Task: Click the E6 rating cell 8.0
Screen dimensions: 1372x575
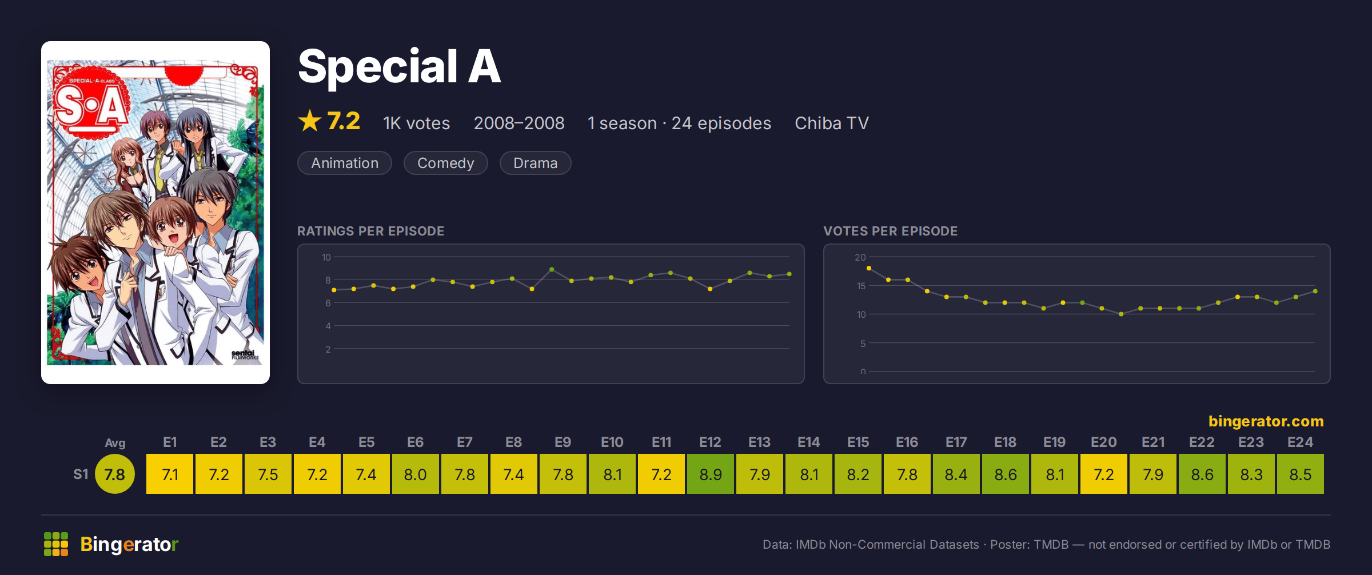Action: point(416,474)
